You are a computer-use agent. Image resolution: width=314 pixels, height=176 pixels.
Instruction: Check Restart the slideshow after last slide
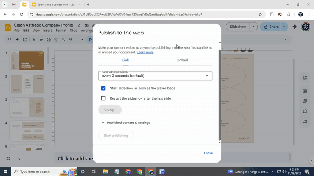tap(103, 99)
